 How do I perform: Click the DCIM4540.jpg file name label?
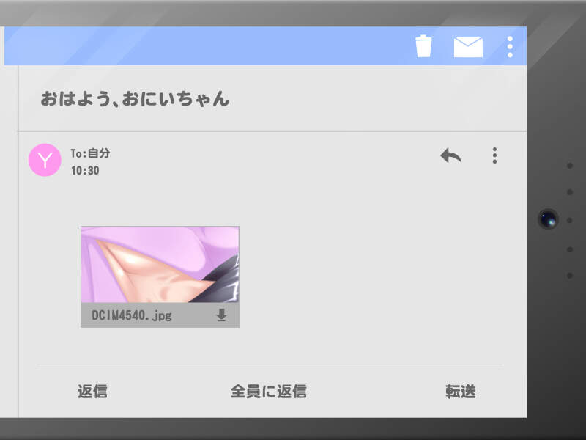coord(132,315)
